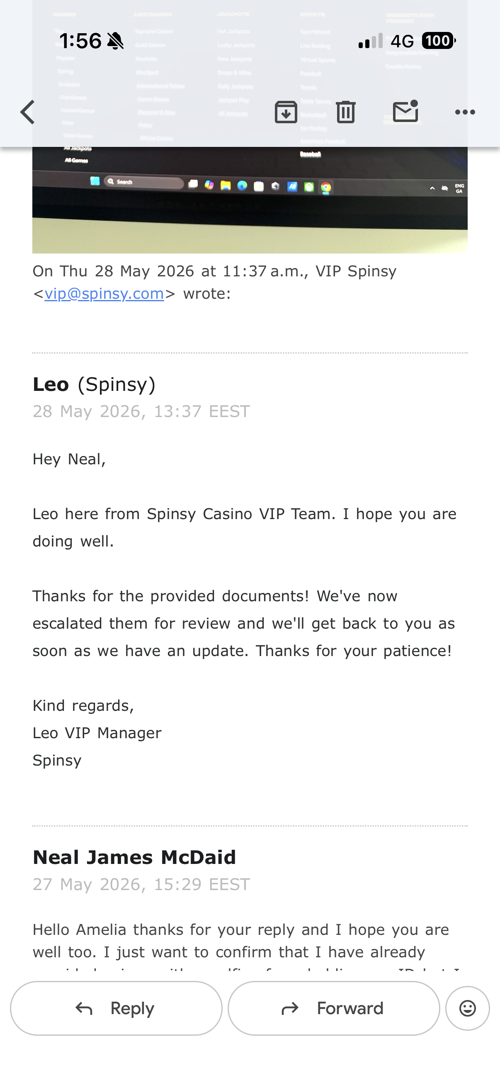Tap the Forward button label

pos(350,1008)
